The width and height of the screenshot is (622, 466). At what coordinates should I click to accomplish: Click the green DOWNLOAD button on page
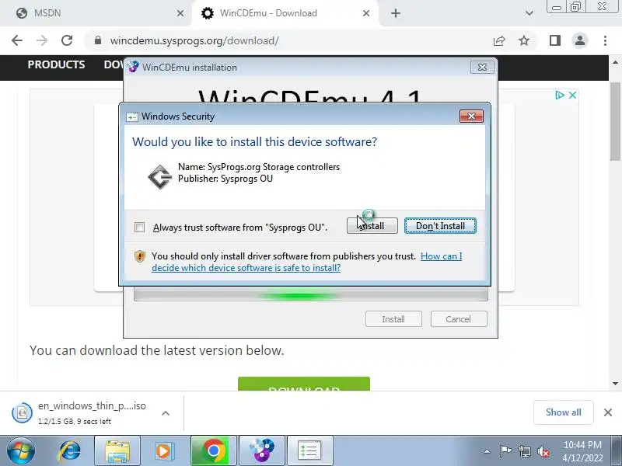coord(304,384)
